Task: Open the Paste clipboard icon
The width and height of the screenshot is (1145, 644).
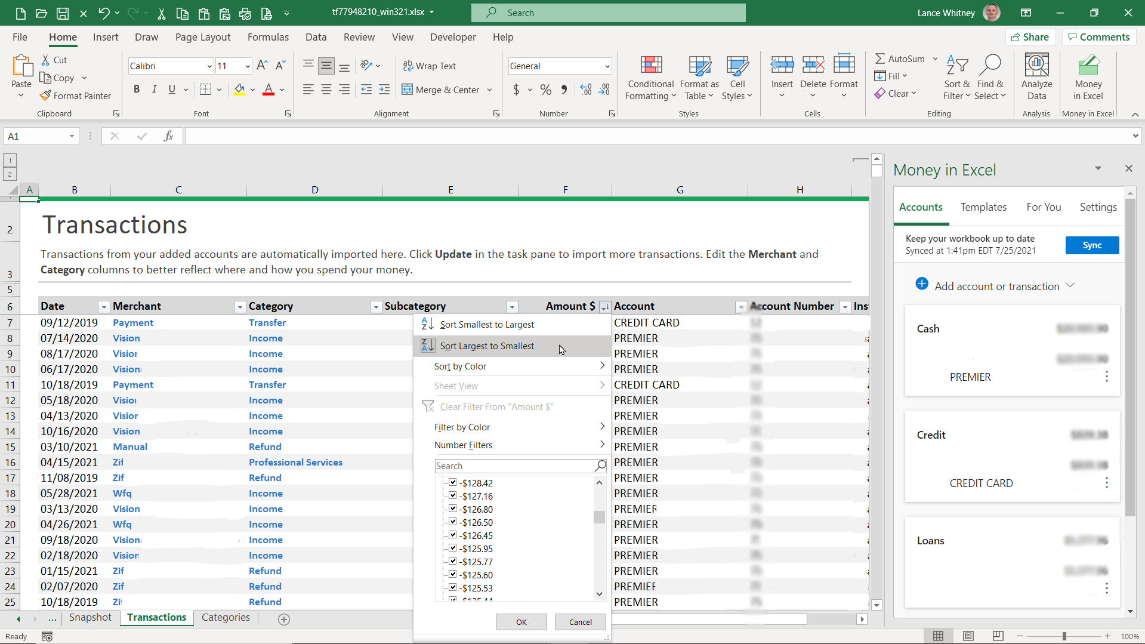Action: pos(22,66)
